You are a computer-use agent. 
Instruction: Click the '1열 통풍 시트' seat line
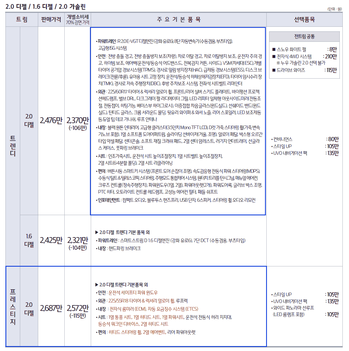point(120,317)
